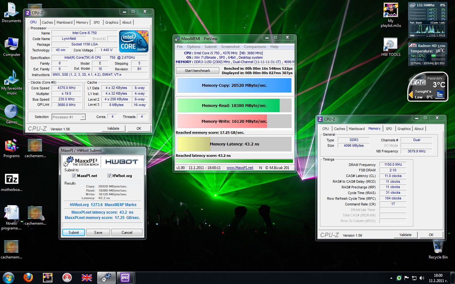Click Start benchmark in MaxxMEM
The width and height of the screenshot is (455, 284).
click(x=197, y=71)
